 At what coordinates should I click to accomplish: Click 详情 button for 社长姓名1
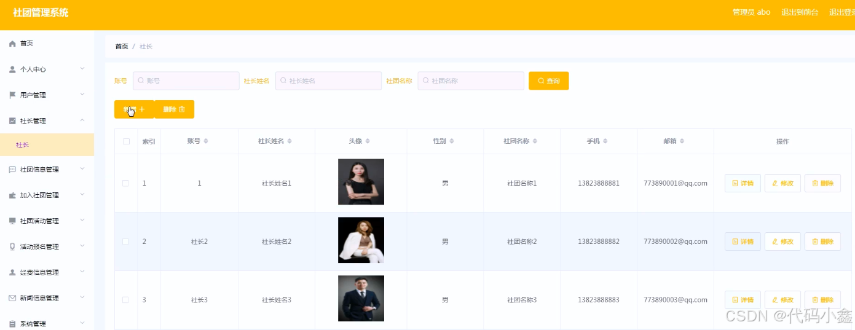743,183
